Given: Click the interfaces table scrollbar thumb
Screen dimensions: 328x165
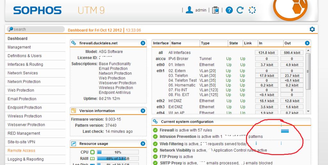Looking at the screenshot, I should click(308, 71).
